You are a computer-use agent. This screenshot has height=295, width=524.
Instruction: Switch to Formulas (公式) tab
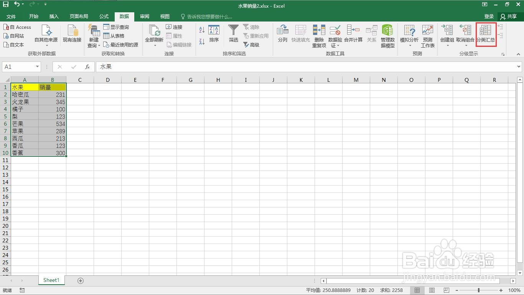coord(104,17)
